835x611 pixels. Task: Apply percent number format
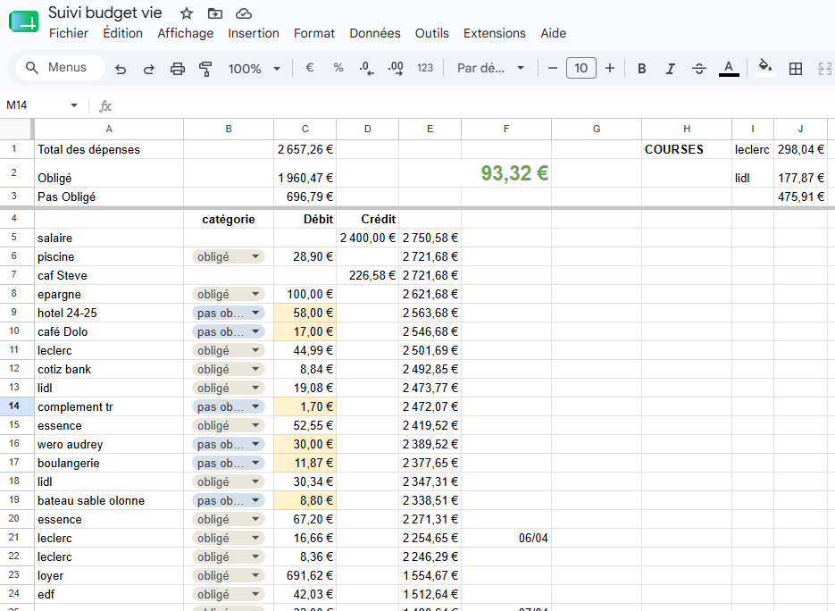[338, 68]
